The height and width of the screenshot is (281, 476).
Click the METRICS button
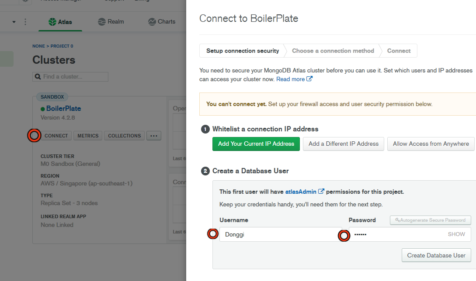pyautogui.click(x=88, y=136)
